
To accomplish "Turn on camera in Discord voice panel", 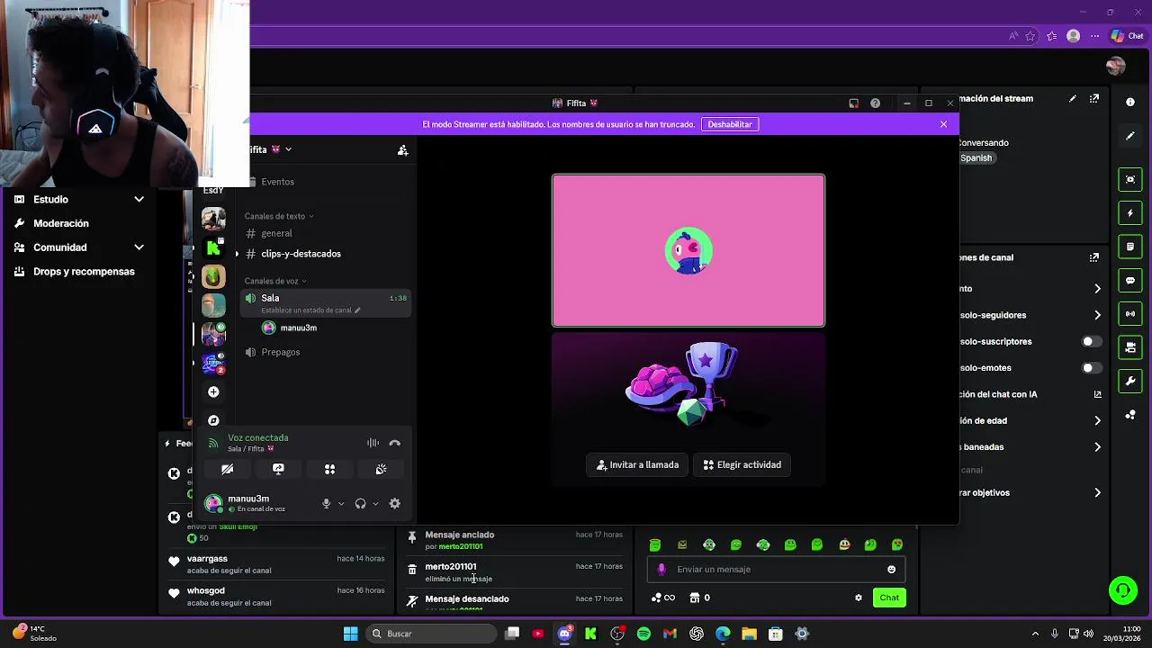I will pyautogui.click(x=227, y=469).
